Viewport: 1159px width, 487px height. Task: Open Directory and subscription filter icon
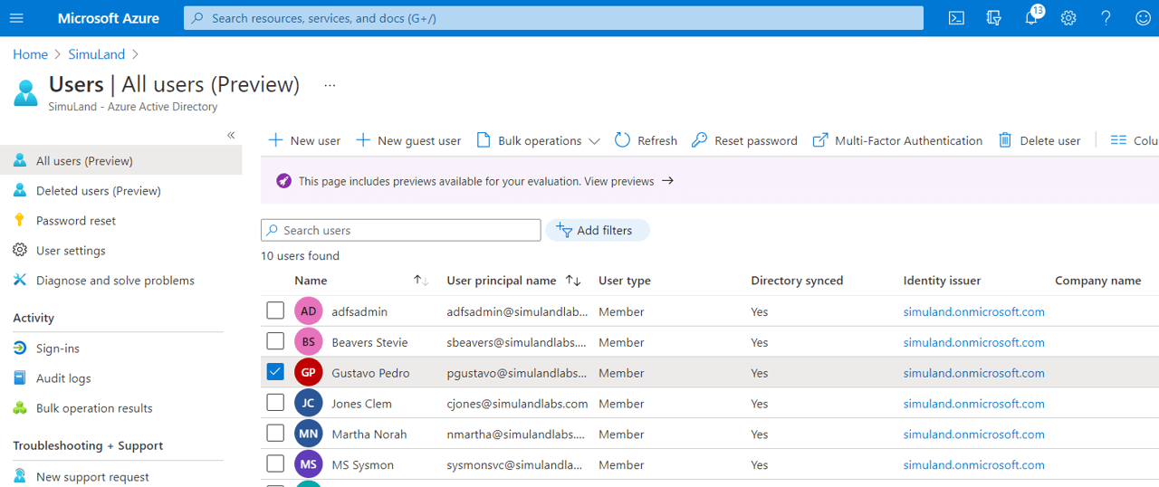[x=993, y=18]
